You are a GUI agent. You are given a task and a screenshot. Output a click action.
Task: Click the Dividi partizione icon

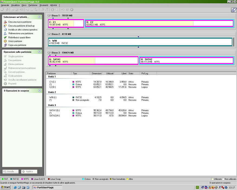[5, 76]
